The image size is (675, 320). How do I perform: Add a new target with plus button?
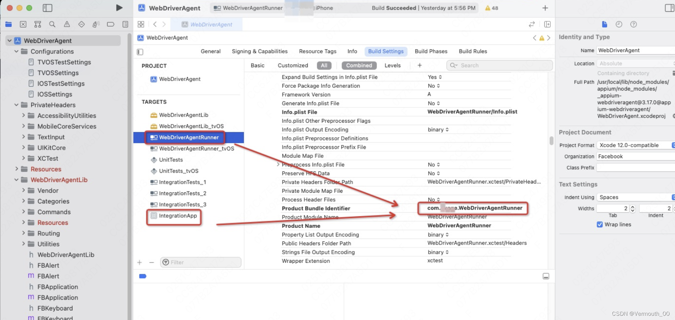coord(140,262)
